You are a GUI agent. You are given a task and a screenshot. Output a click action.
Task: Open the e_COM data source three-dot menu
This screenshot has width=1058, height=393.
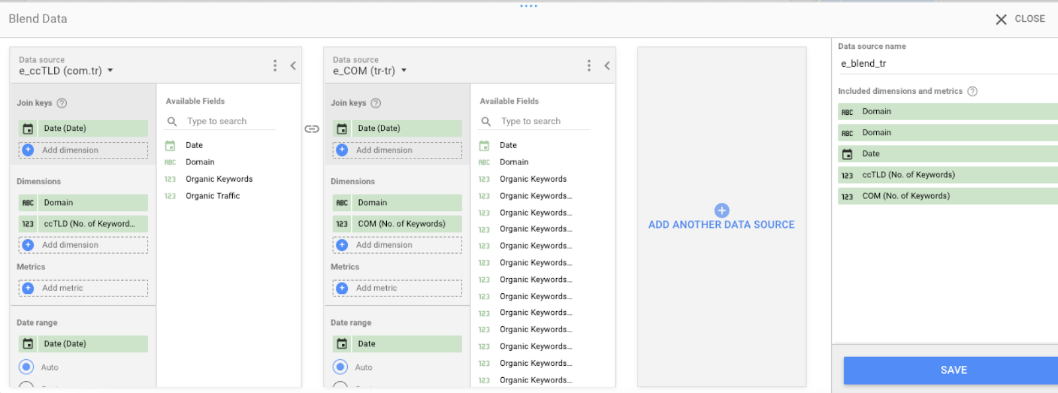[x=589, y=65]
